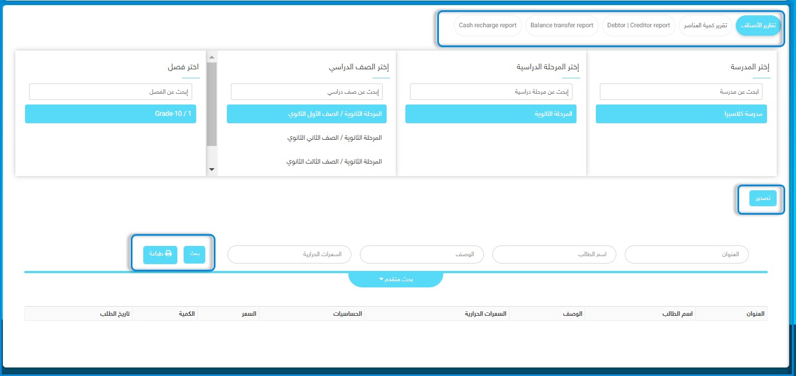Open the Cash recharge report tab
The image size is (796, 376).
click(x=487, y=26)
